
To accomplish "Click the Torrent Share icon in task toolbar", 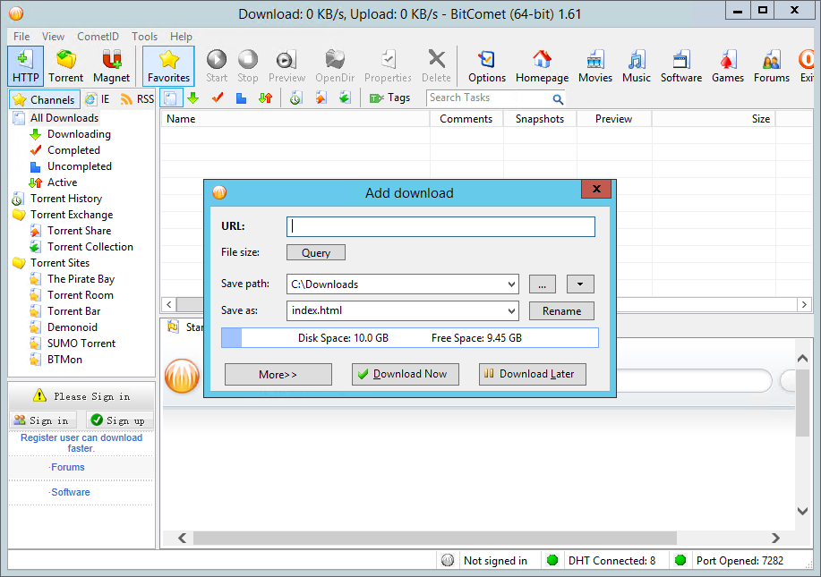I will [x=321, y=98].
